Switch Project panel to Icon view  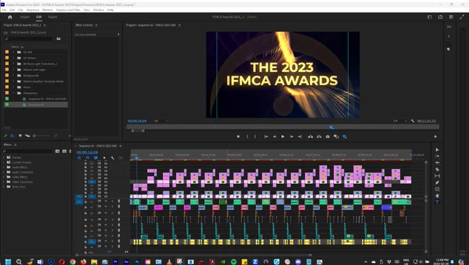20,136
